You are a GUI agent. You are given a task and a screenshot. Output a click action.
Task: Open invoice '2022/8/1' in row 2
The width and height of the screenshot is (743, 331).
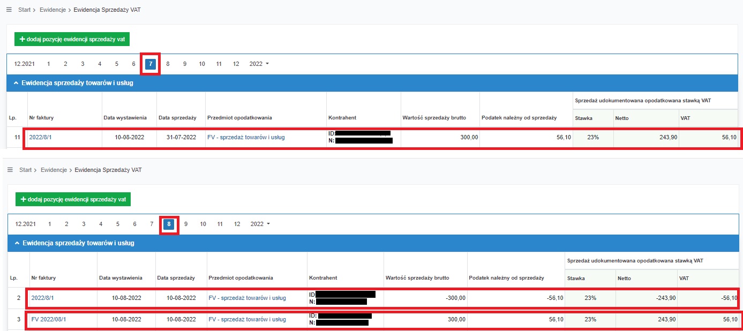click(42, 298)
